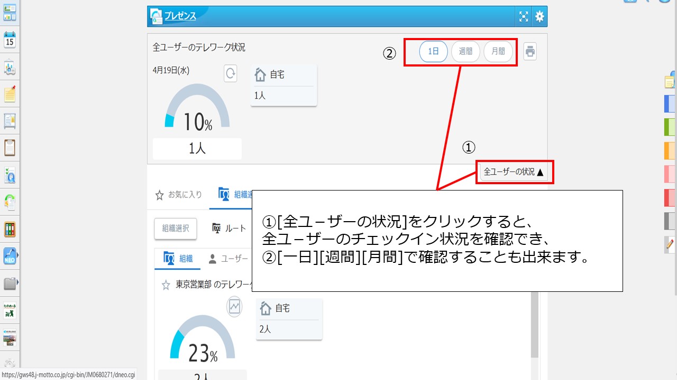Switch to the 週間 view
The width and height of the screenshot is (677, 380).
[465, 51]
